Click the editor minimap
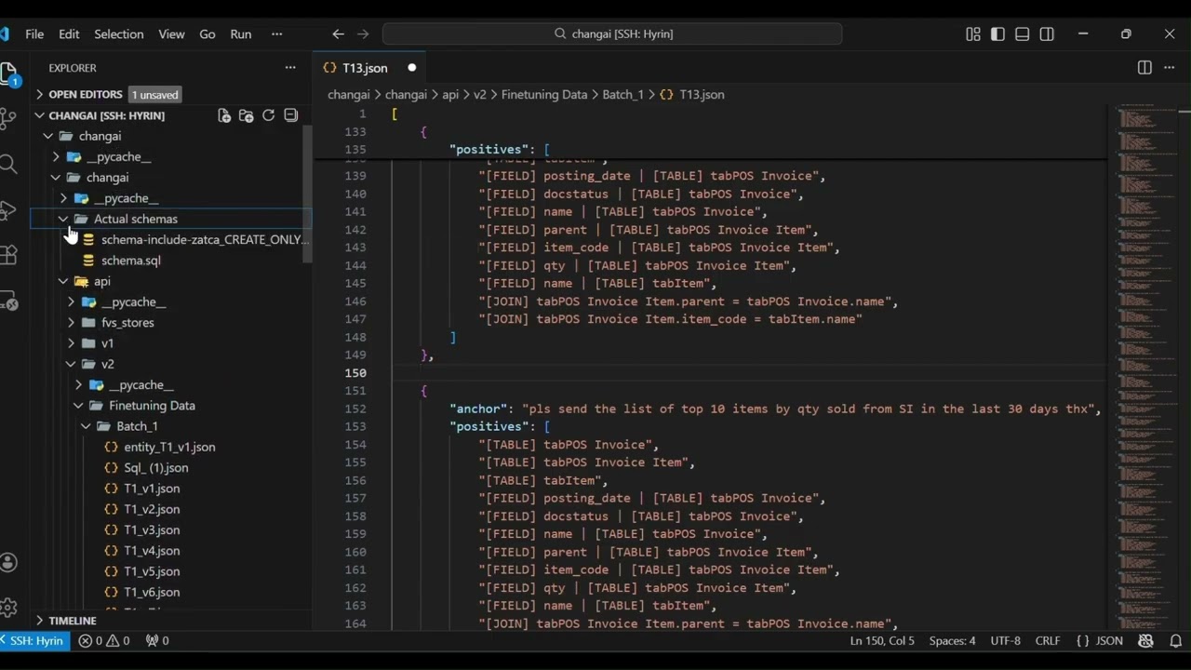The height and width of the screenshot is (670, 1191). 1148,368
